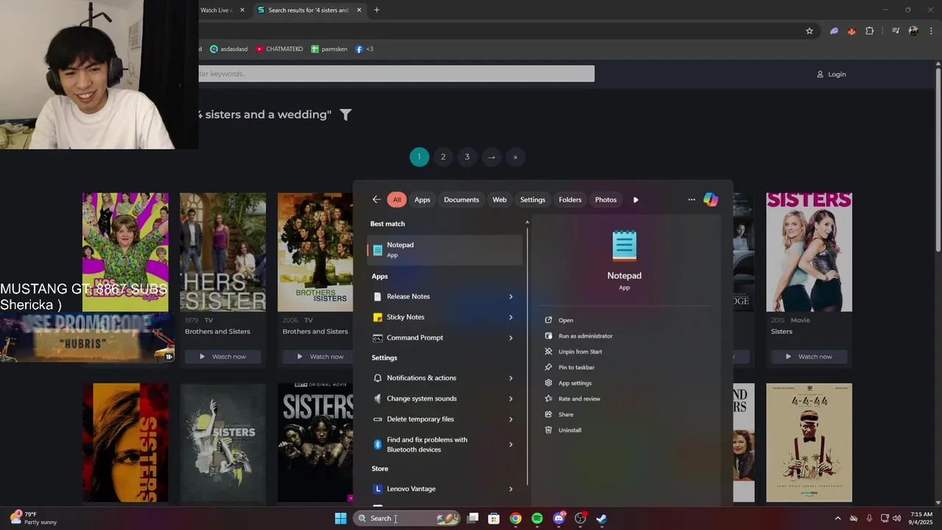942x530 pixels.
Task: Go to results page 2
Action: tap(443, 157)
